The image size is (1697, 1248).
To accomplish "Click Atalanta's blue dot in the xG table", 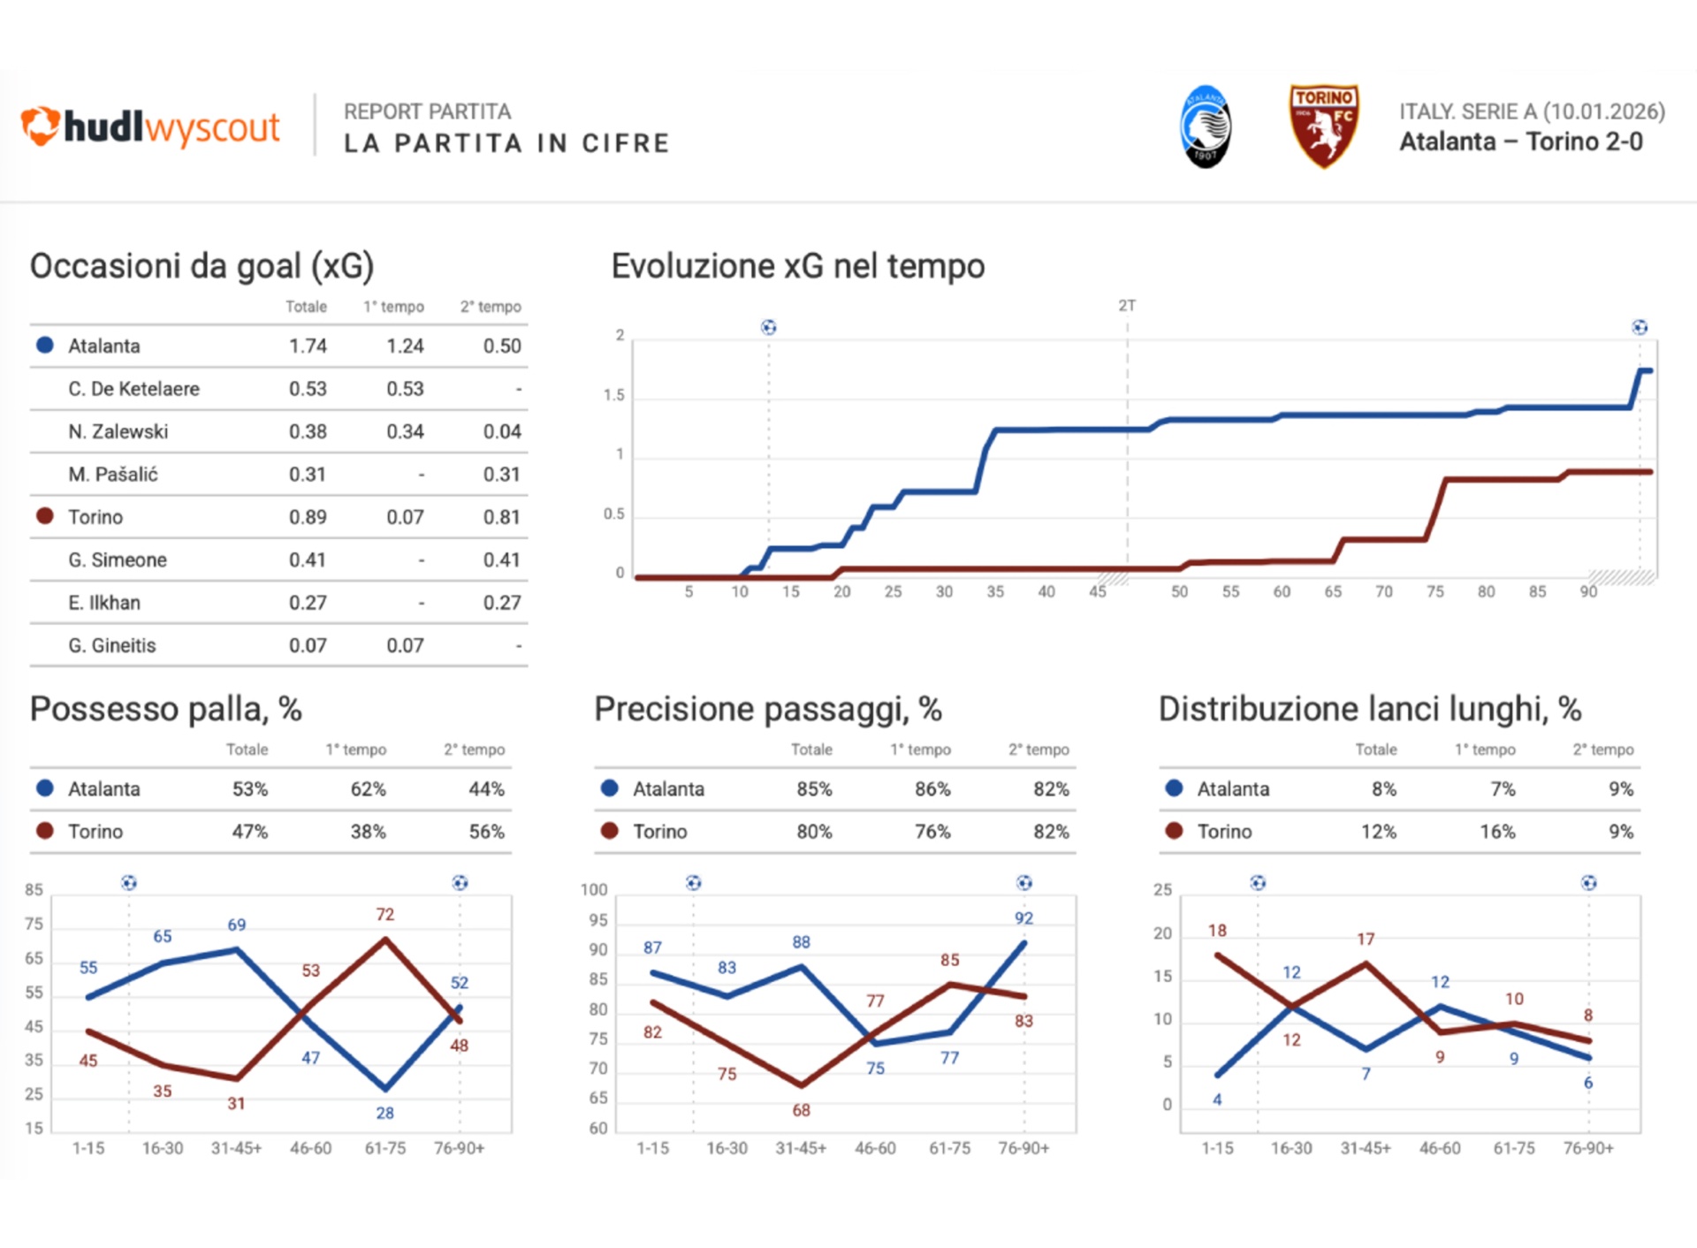I will coord(45,346).
